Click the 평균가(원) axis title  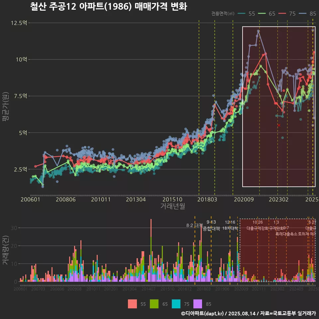[x=6, y=107]
